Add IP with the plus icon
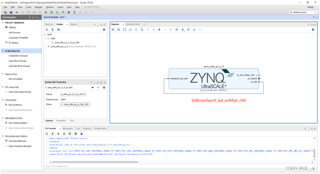320x174 pixels. [x=159, y=29]
